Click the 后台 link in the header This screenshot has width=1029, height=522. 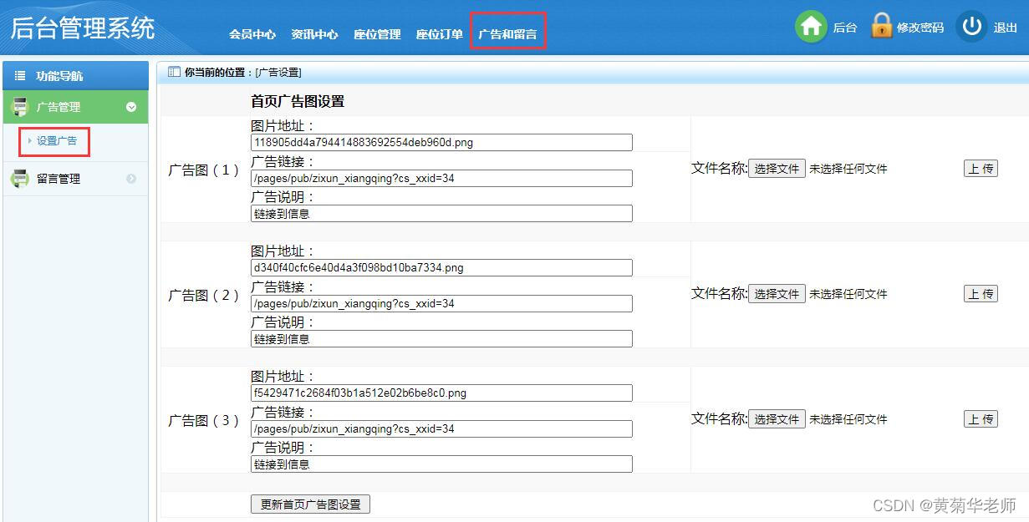point(844,28)
